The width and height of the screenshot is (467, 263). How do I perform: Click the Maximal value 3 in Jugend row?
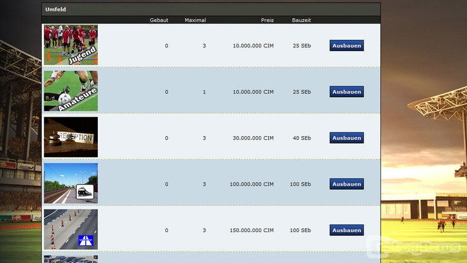point(204,45)
